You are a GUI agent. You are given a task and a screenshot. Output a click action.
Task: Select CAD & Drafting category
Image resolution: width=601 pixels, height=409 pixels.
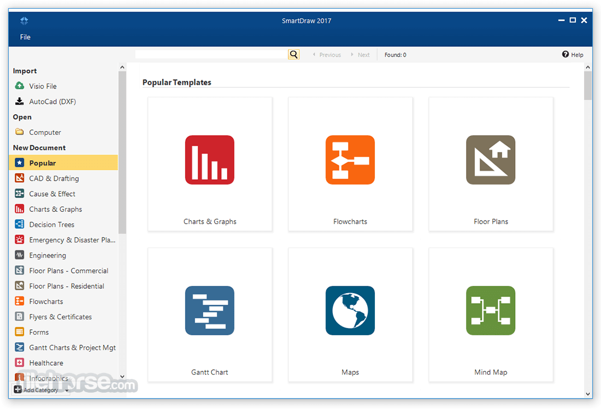coord(63,179)
